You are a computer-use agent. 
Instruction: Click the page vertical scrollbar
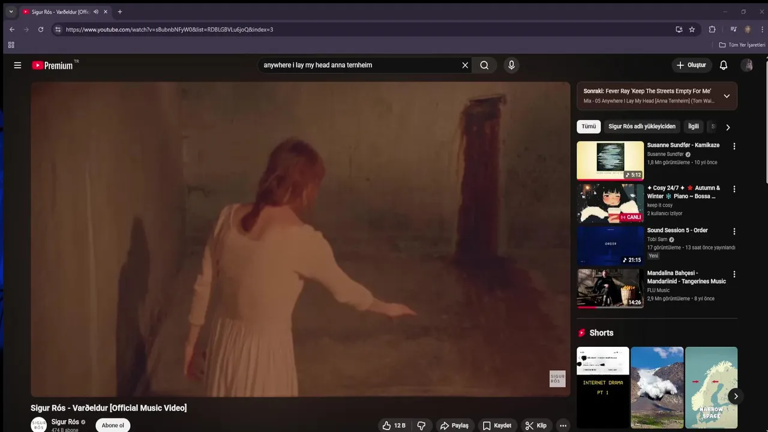765,120
